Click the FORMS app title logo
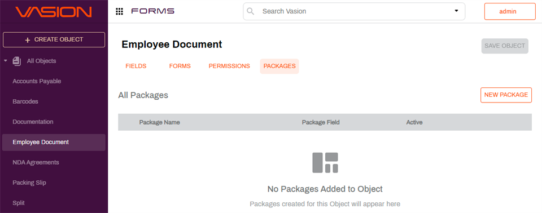Image resolution: width=542 pixels, height=213 pixels. coord(153,11)
